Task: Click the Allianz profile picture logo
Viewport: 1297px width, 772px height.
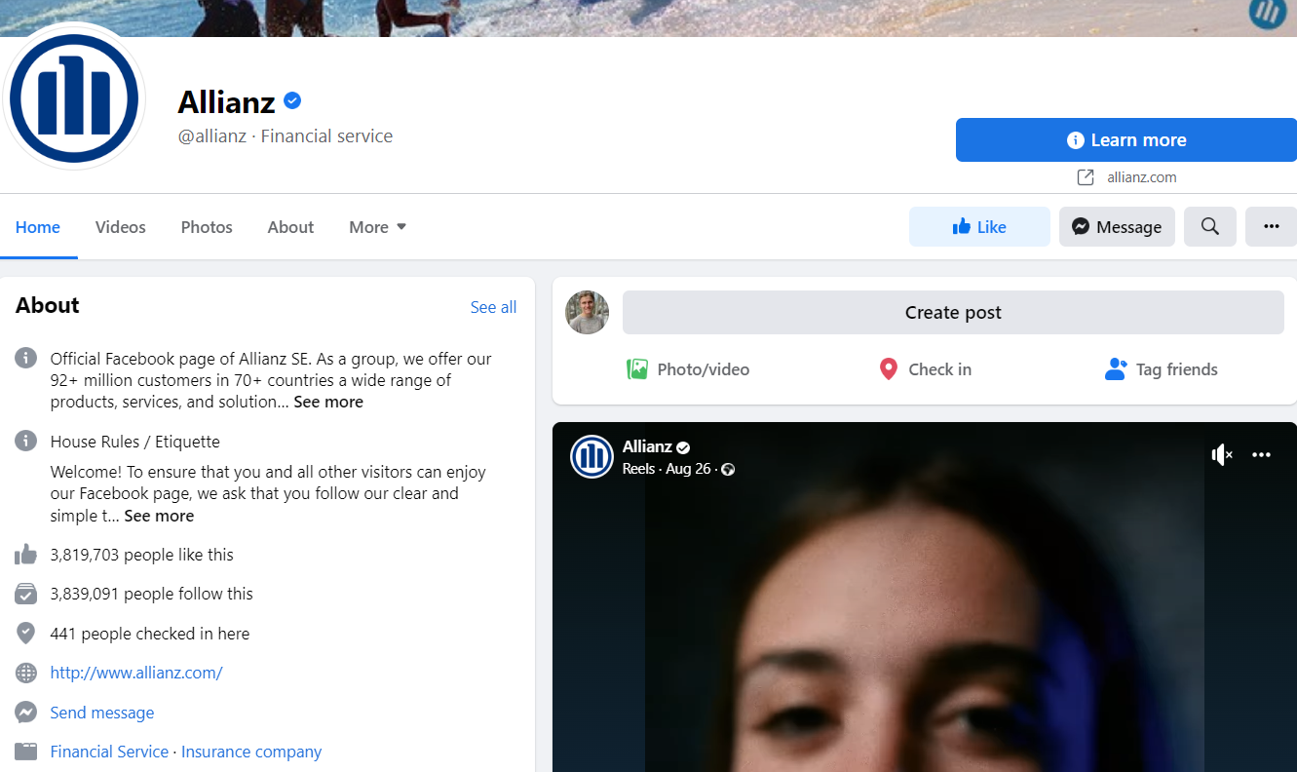Action: (x=75, y=97)
